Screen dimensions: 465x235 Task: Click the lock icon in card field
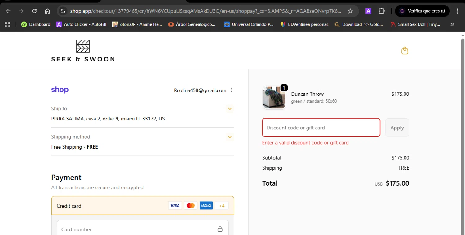pos(220,229)
